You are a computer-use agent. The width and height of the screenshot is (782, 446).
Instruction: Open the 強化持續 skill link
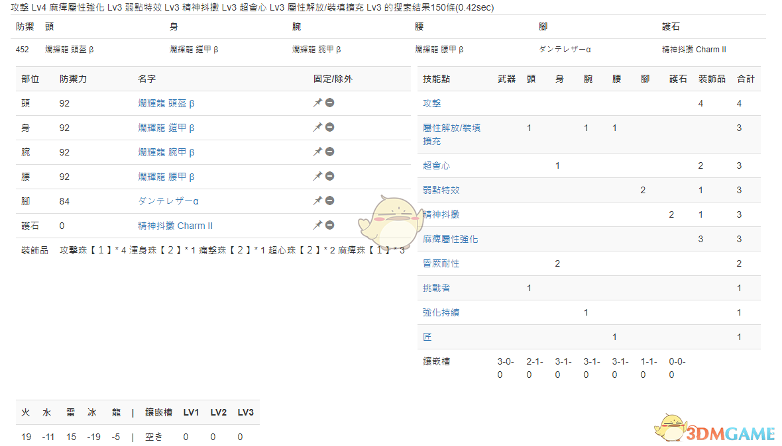pos(441,312)
